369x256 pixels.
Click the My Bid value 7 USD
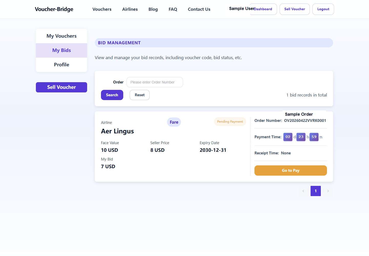pyautogui.click(x=108, y=167)
